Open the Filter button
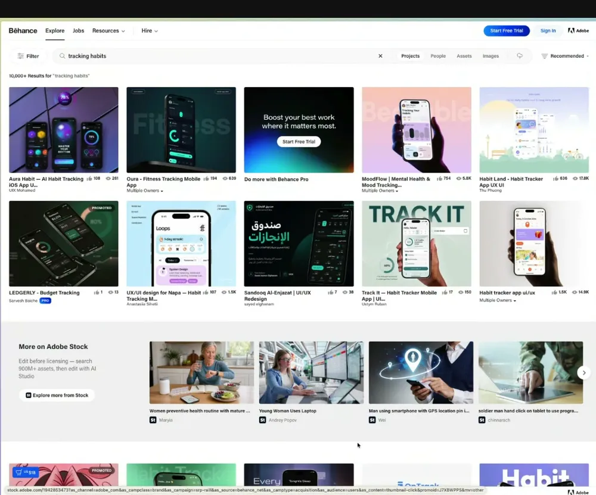The width and height of the screenshot is (596, 495). pos(28,56)
